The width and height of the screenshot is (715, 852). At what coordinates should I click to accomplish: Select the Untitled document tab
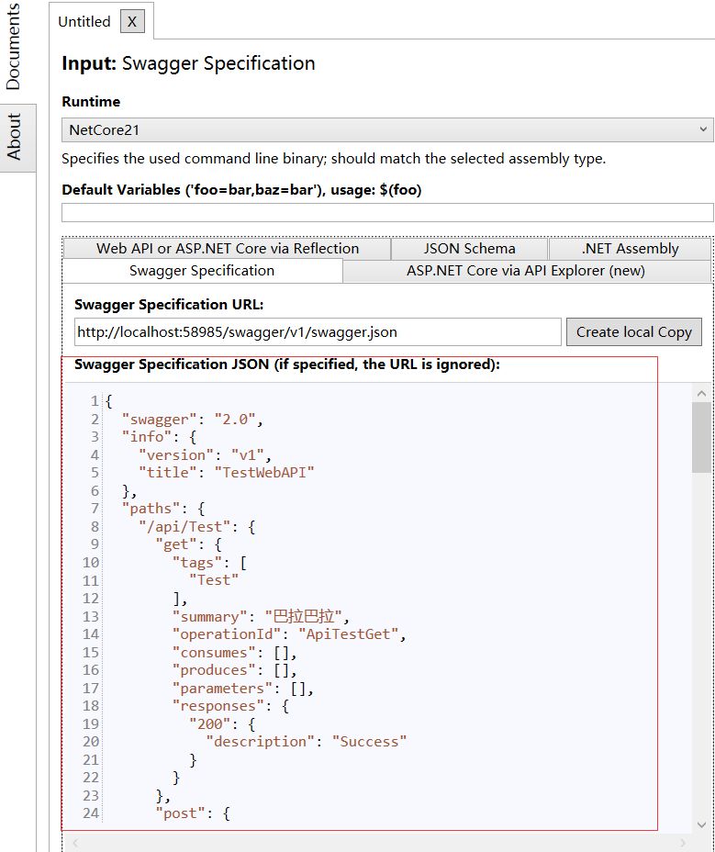[x=84, y=22]
